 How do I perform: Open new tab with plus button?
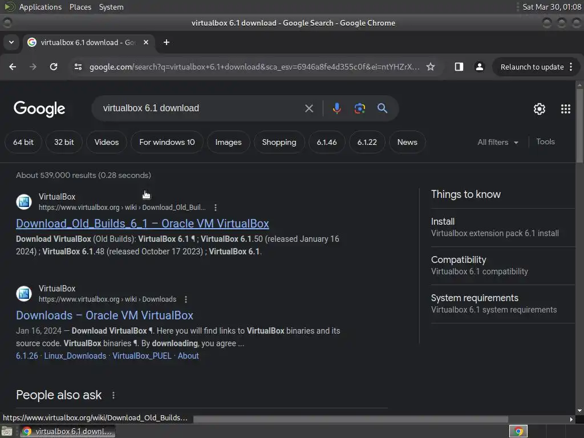pos(167,42)
